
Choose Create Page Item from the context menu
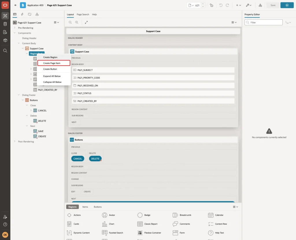point(54,63)
